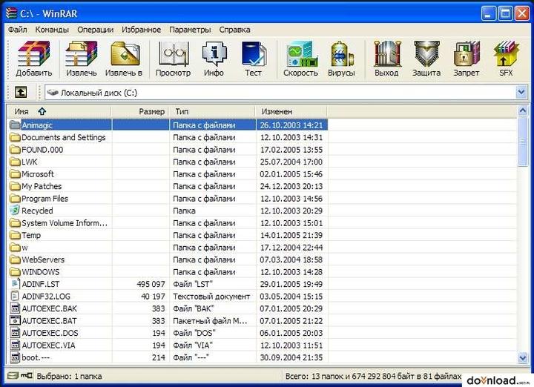
Task: Click the Защита (Protect) shield icon
Action: pos(426,58)
